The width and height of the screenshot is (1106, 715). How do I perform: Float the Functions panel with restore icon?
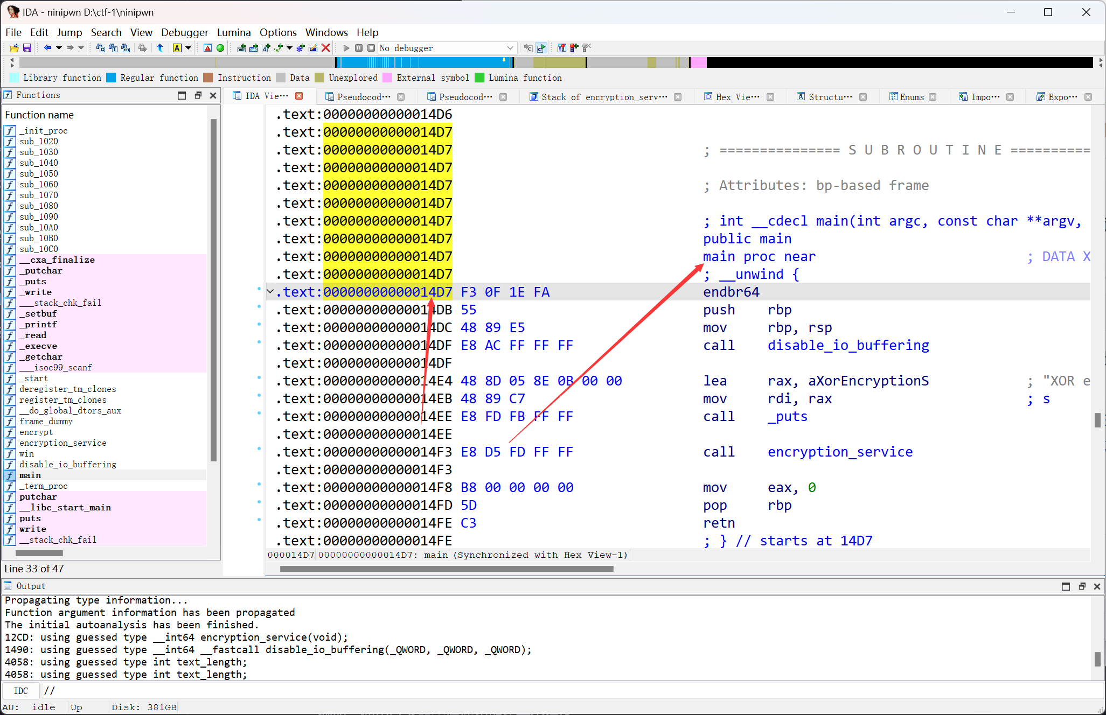pos(198,95)
